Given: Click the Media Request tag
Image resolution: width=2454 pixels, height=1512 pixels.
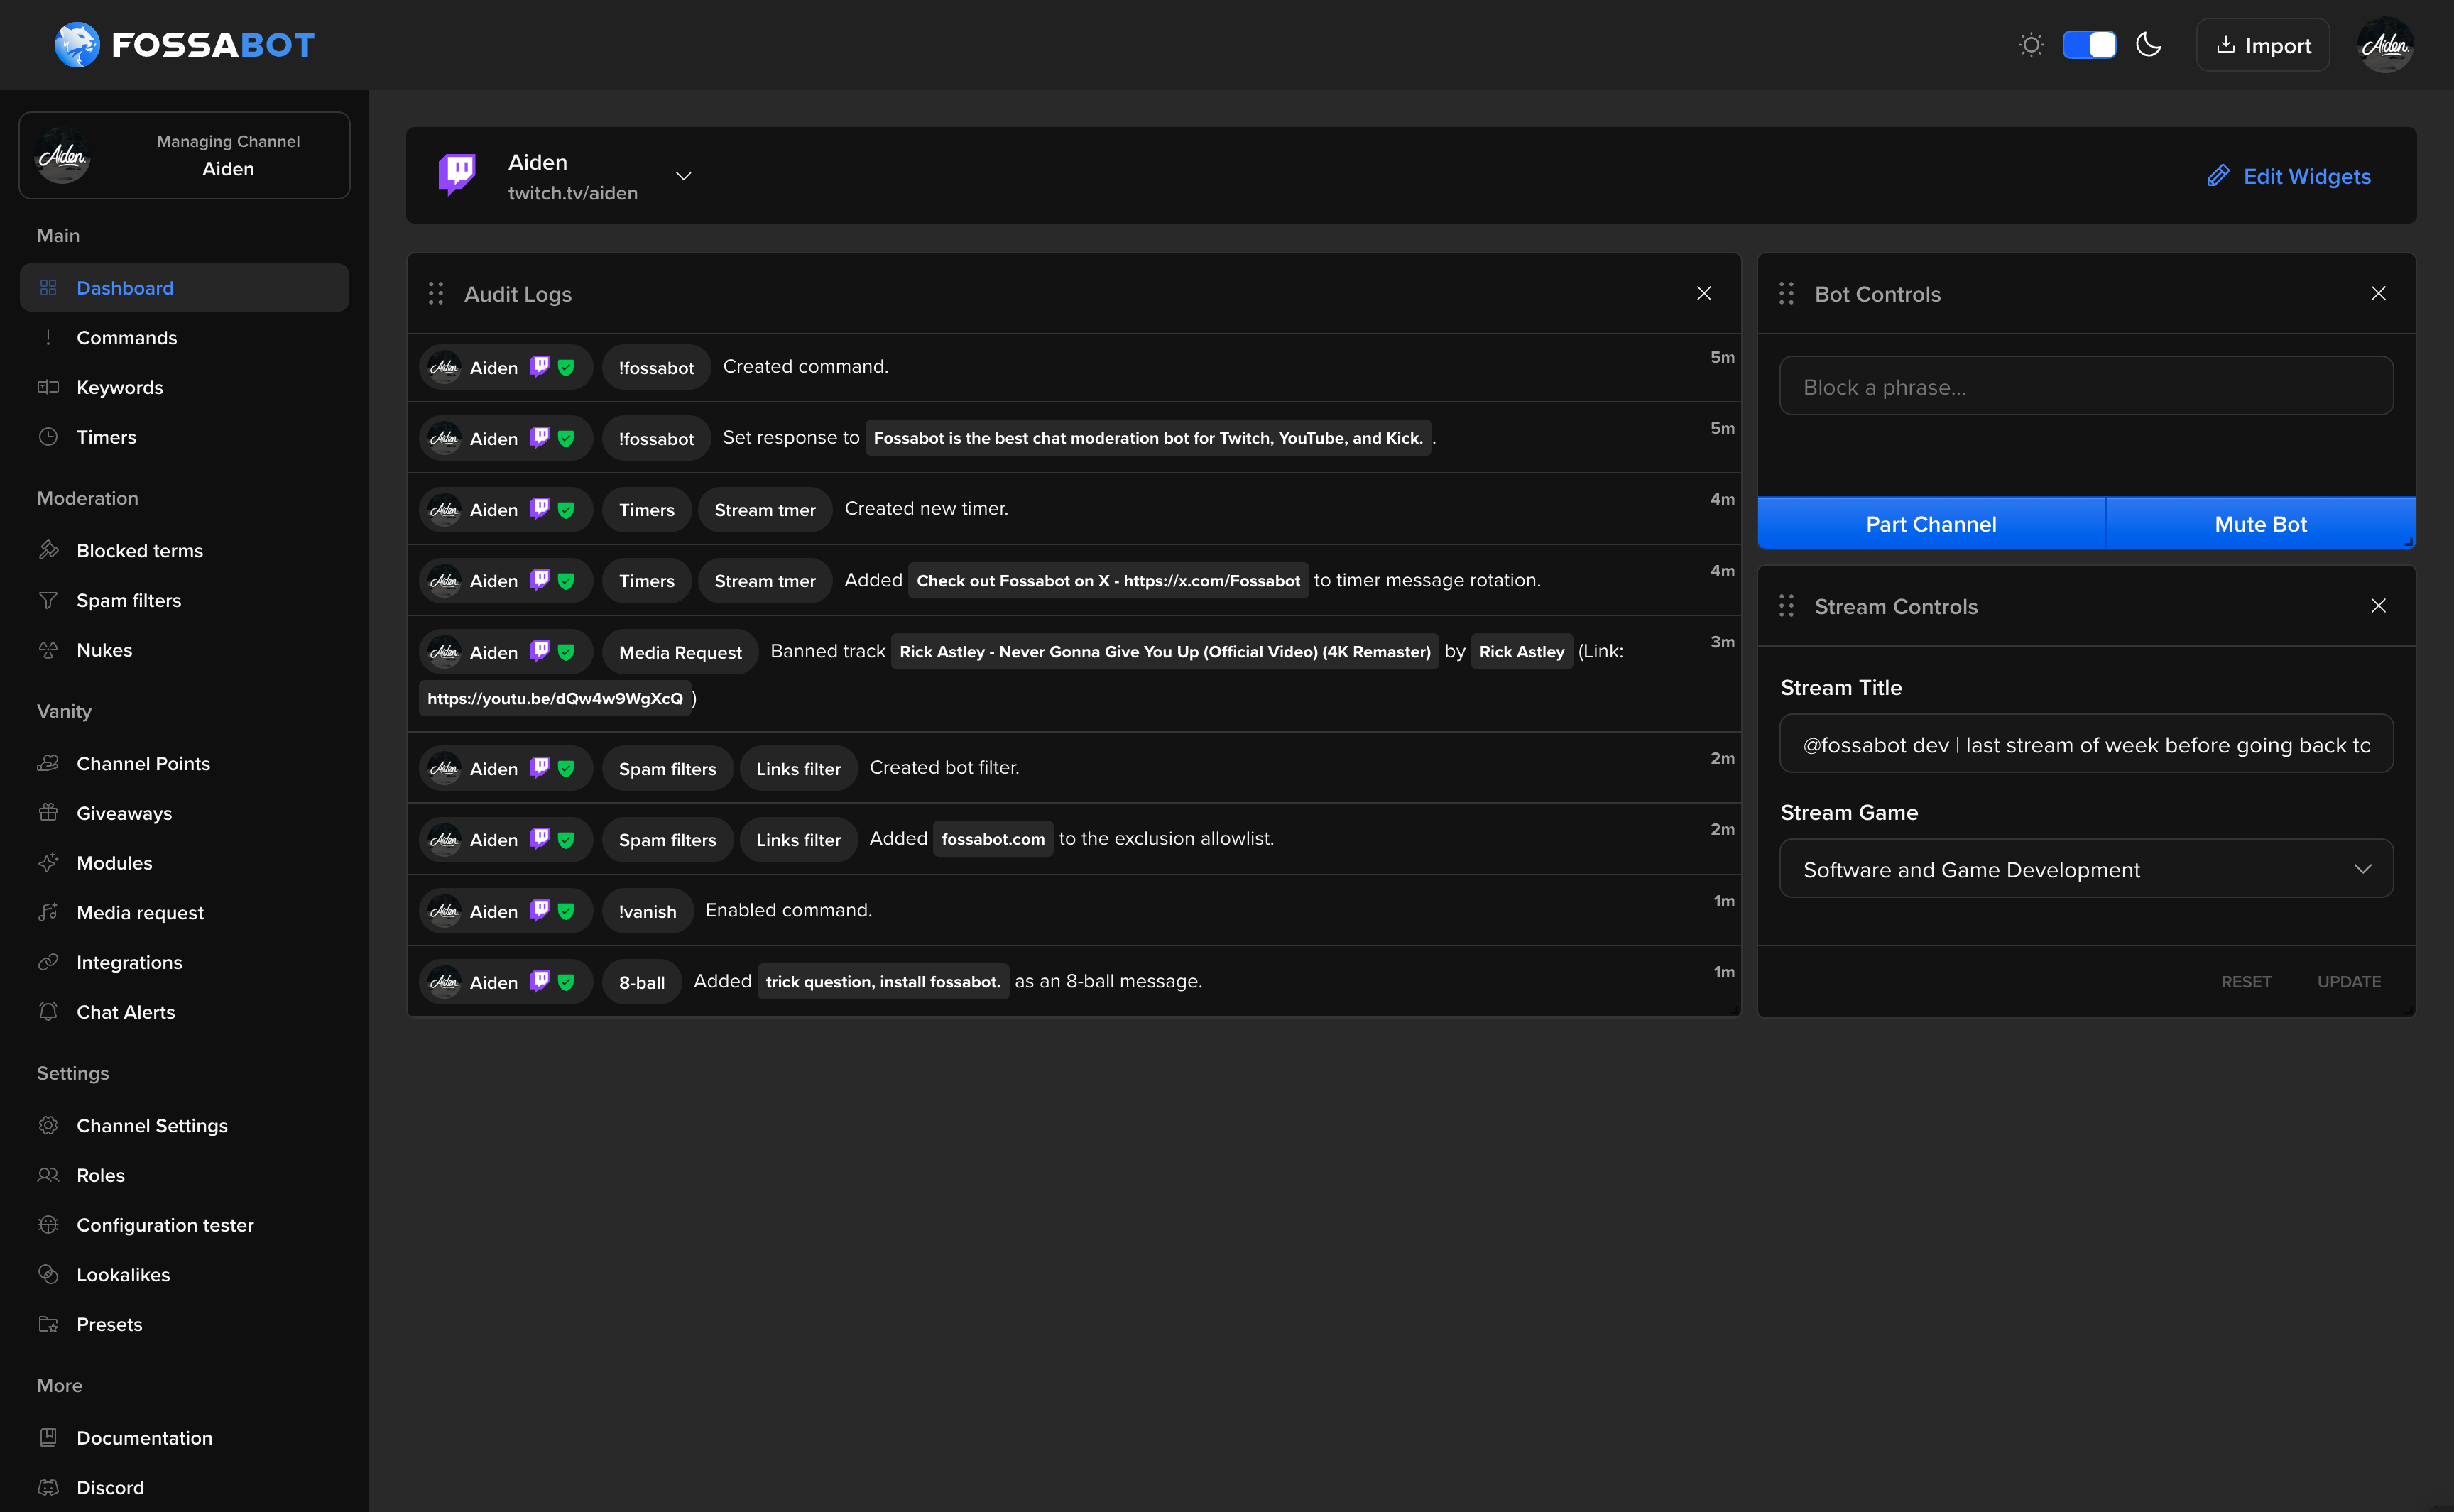Looking at the screenshot, I should [680, 652].
